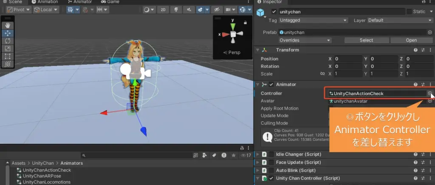Viewport: 435px width, 185px height.
Task: Click the unitychan object name field
Action: click(x=342, y=12)
